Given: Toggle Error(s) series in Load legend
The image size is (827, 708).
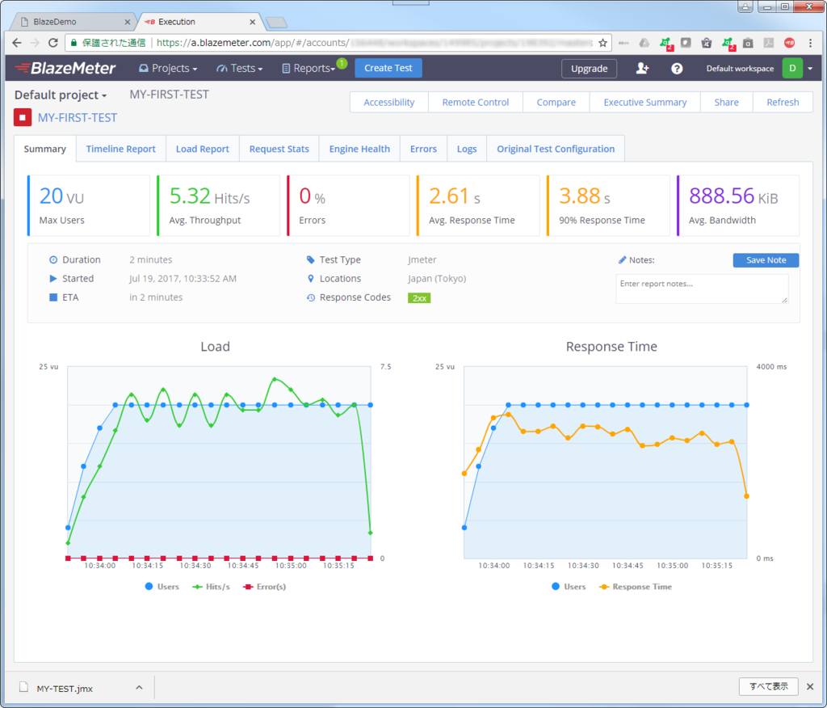Looking at the screenshot, I should pyautogui.click(x=264, y=587).
